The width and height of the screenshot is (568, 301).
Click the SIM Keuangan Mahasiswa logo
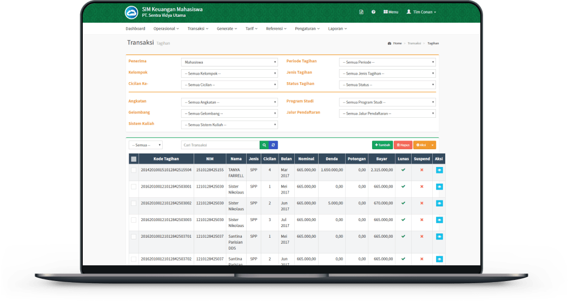pos(131,12)
